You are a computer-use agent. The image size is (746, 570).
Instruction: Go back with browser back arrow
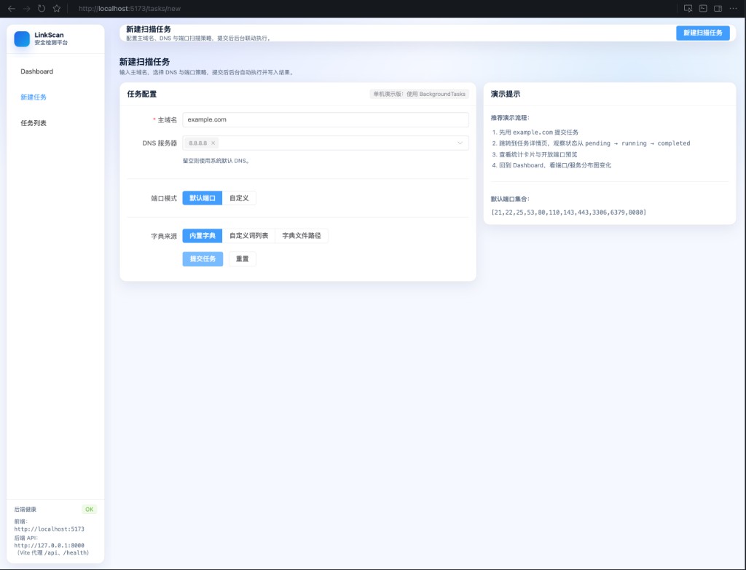point(12,9)
